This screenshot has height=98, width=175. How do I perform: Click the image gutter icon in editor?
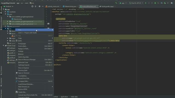pyautogui.click(x=48, y=24)
